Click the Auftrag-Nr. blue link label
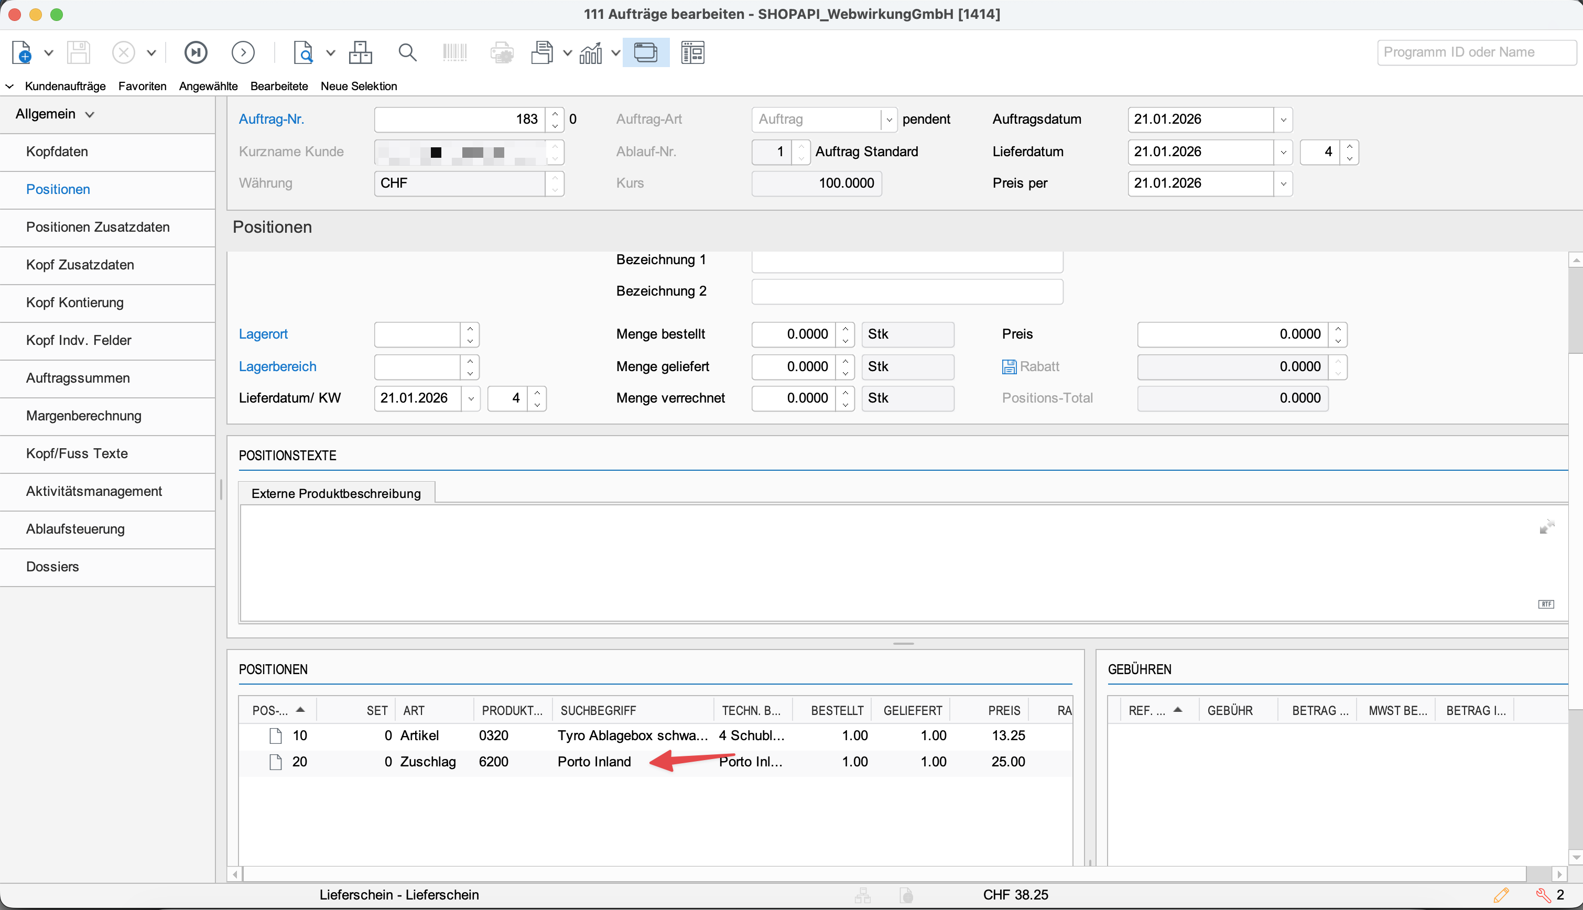The image size is (1583, 910). click(x=271, y=119)
